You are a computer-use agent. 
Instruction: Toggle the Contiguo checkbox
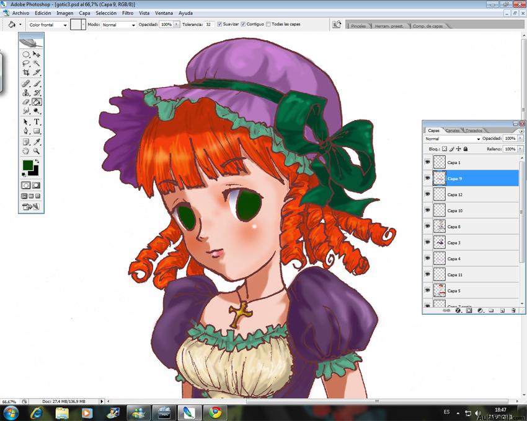(x=243, y=24)
